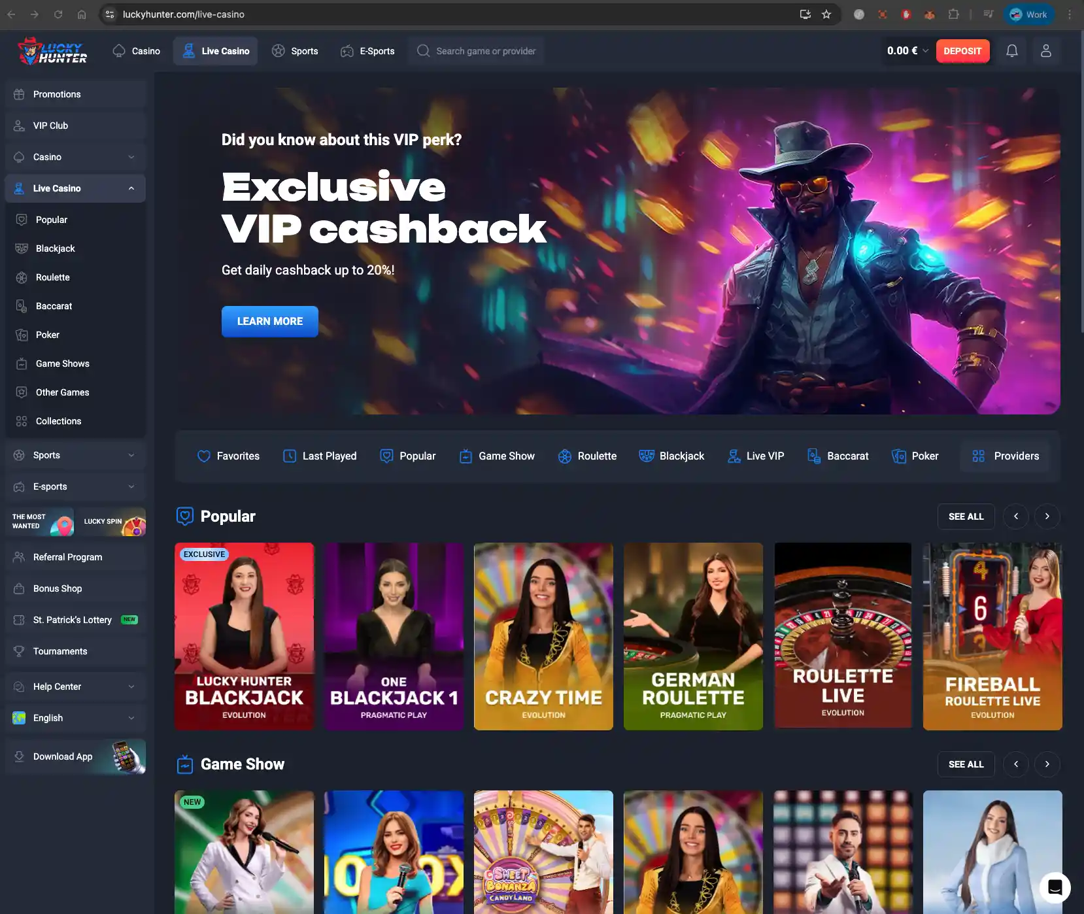Open the live chat support bubble
Viewport: 1084px width, 914px height.
coord(1055,887)
